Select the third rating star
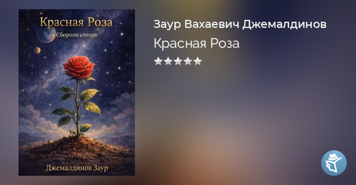Screen dimensions: 356x185 click(x=178, y=61)
